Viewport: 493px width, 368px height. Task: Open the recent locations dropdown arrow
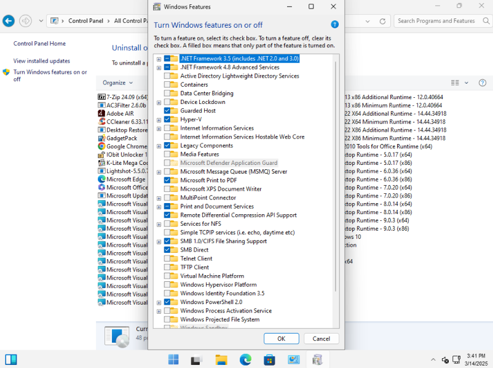41,21
